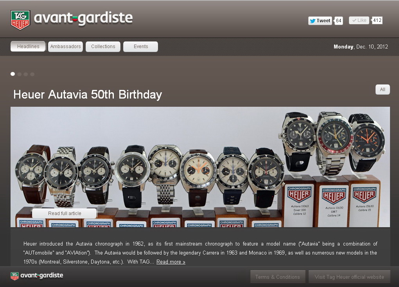
Task: Click the tweet count bubble showing 64
Action: point(338,21)
